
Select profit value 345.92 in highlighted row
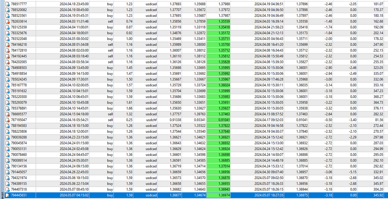tap(378, 195)
